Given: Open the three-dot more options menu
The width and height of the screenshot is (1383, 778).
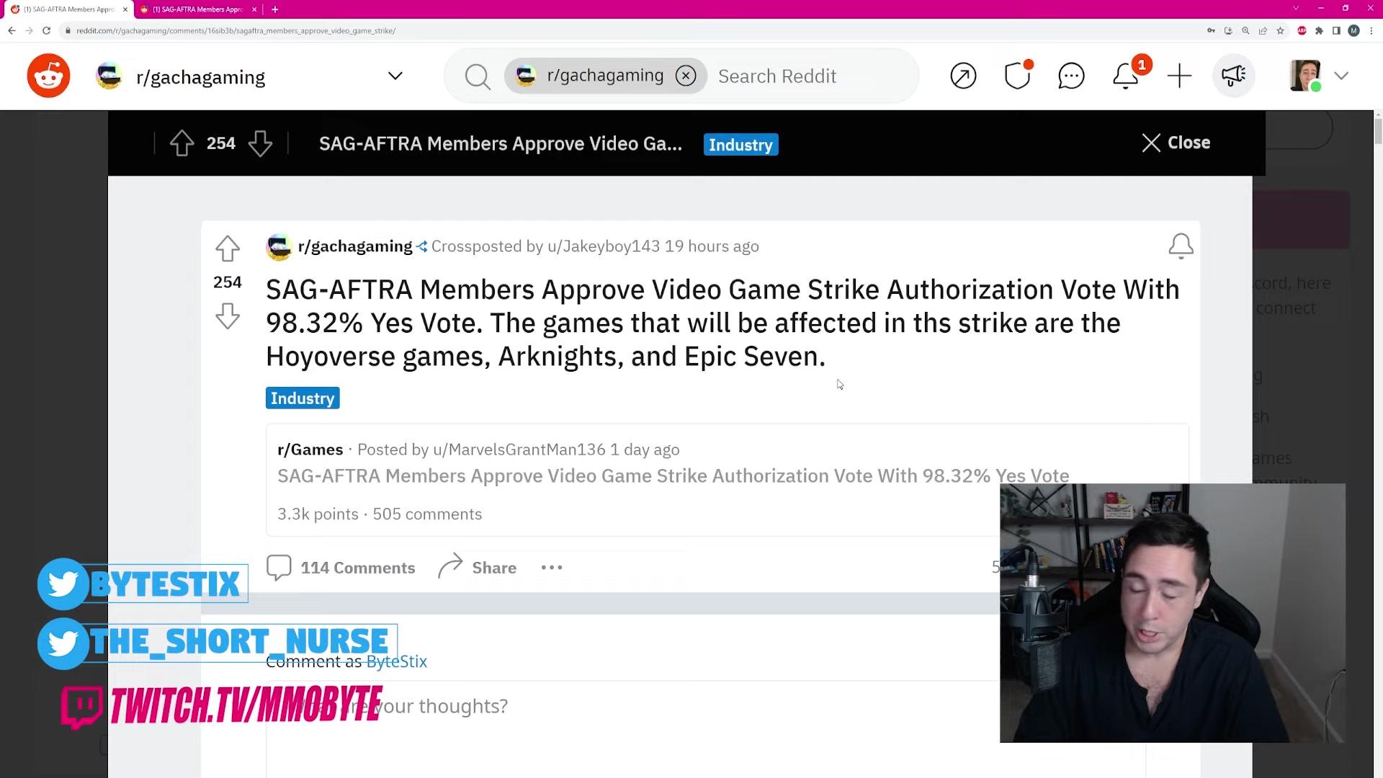Looking at the screenshot, I should (552, 568).
